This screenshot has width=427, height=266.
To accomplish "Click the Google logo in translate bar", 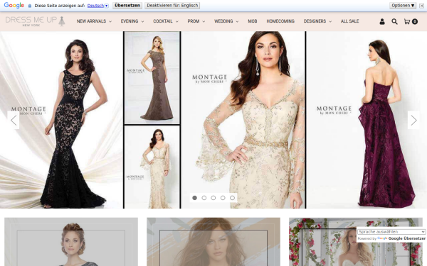I will [14, 5].
